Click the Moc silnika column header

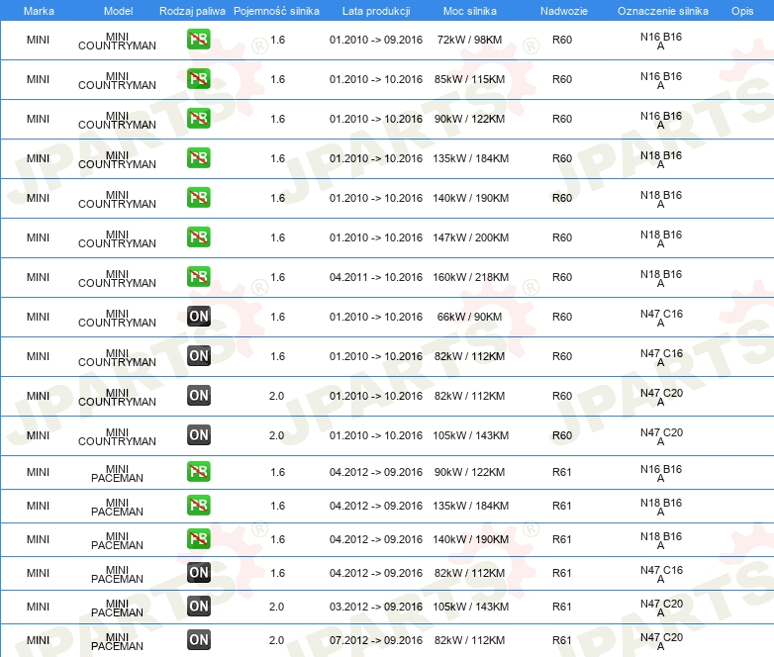470,11
